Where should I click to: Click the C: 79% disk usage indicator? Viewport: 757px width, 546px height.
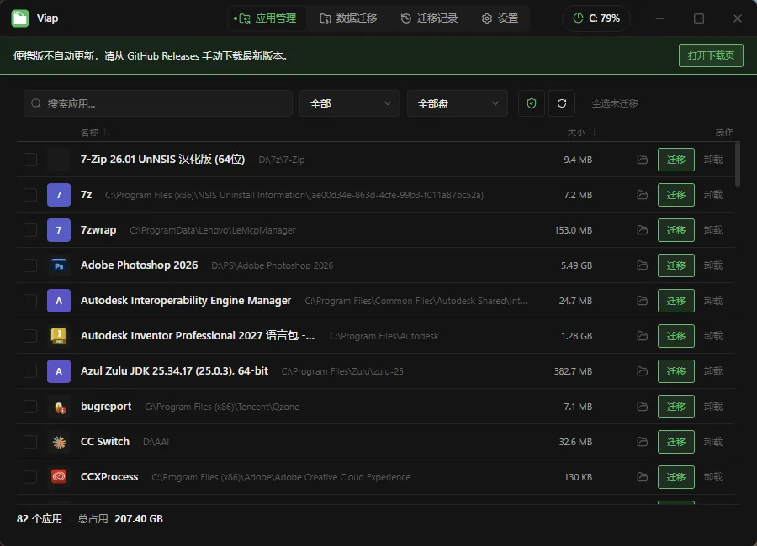[596, 18]
